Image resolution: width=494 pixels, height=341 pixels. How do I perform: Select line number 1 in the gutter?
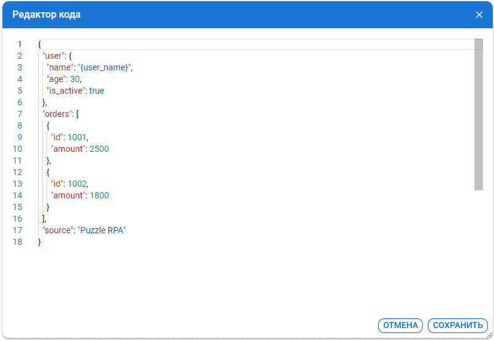coord(19,44)
